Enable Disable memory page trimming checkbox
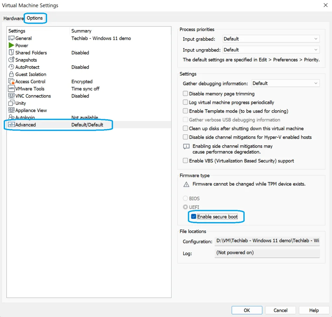The width and height of the screenshot is (332, 317). click(185, 94)
